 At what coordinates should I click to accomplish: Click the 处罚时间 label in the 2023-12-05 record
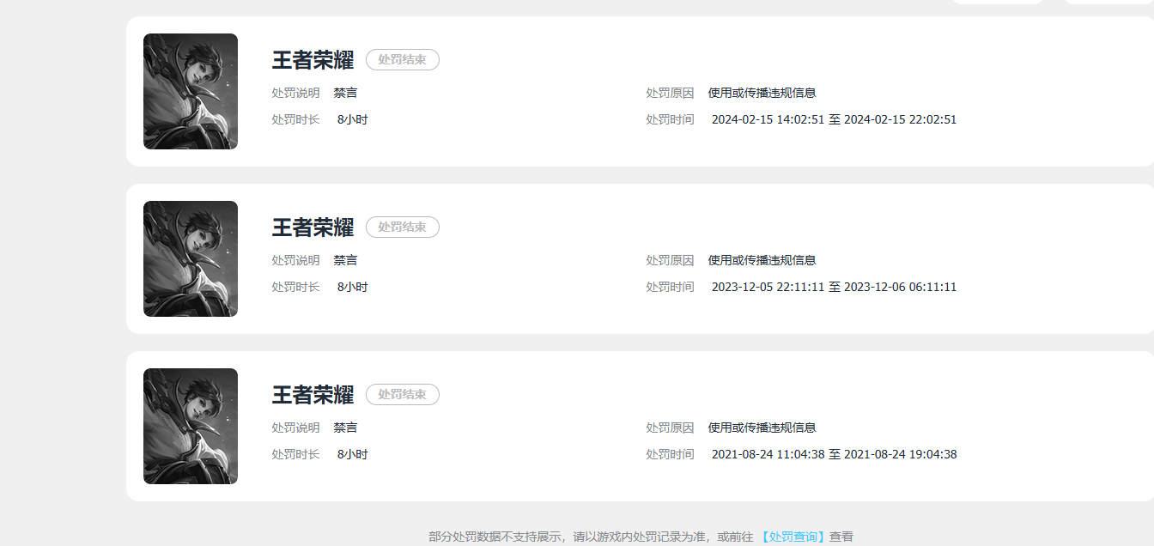(x=670, y=287)
